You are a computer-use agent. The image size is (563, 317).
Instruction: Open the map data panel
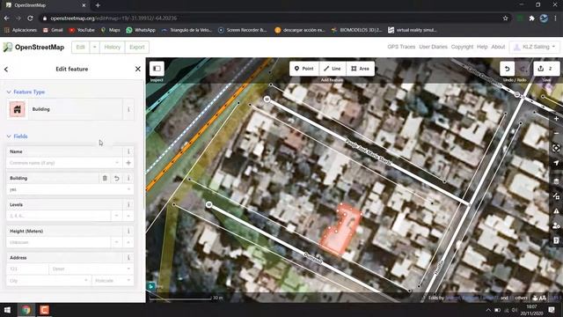(556, 196)
